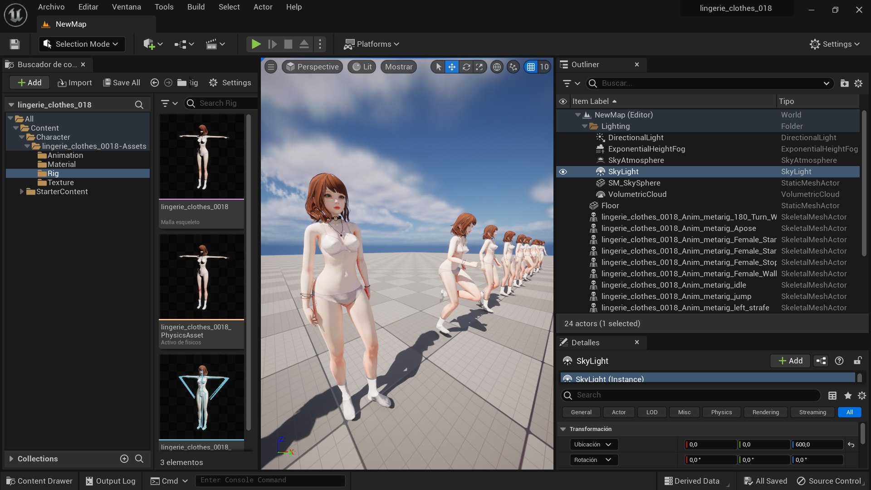
Task: Select the Animation folder in tree
Action: (x=65, y=155)
